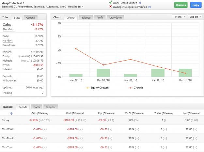The image size is (204, 152).
Task: Click the green bar for Mar 07
Action: pos(76,76)
